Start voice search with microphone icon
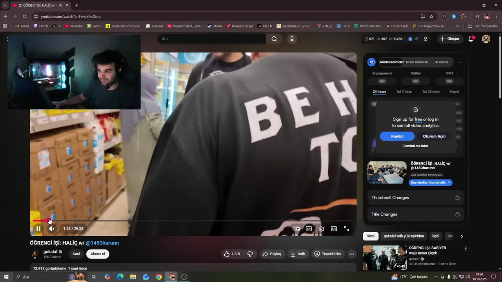Viewport: 502px width, 282px height. (291, 39)
